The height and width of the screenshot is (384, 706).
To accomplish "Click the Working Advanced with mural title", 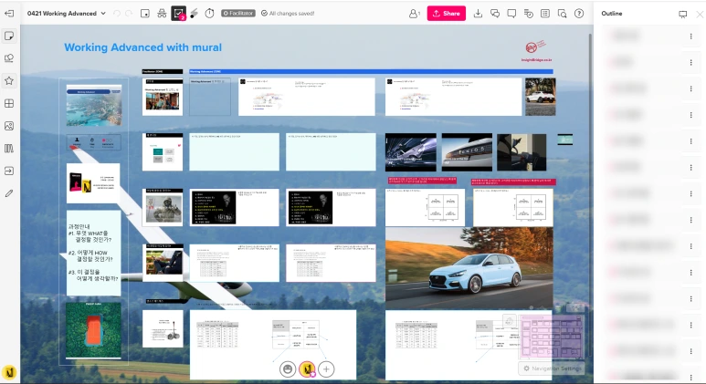I will 142,47.
